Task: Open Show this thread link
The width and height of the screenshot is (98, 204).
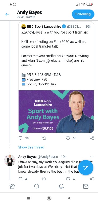Action: pyautogui.click(x=31, y=147)
